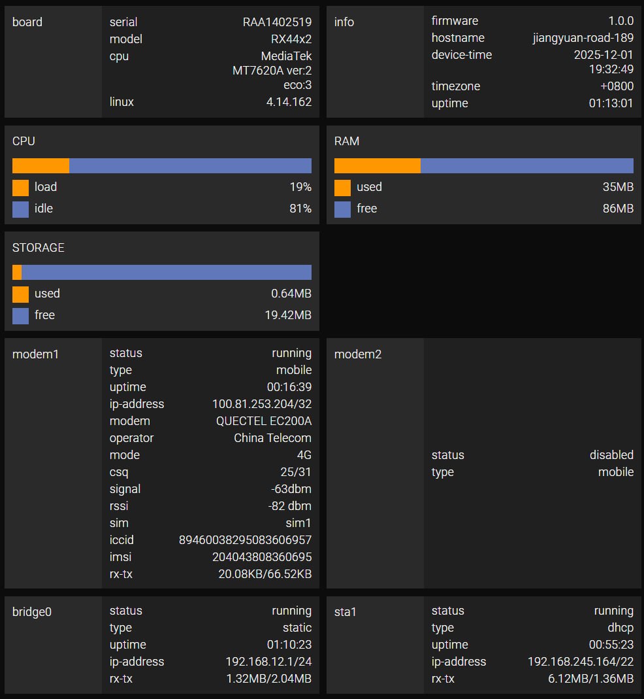Click the modem2 disabled status value
This screenshot has width=644, height=699.
click(x=611, y=455)
